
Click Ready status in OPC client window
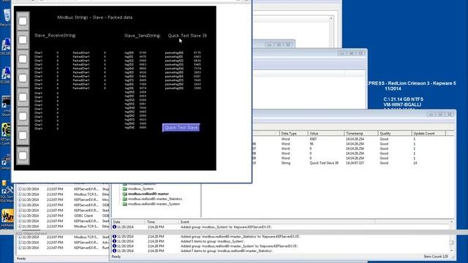(116, 256)
